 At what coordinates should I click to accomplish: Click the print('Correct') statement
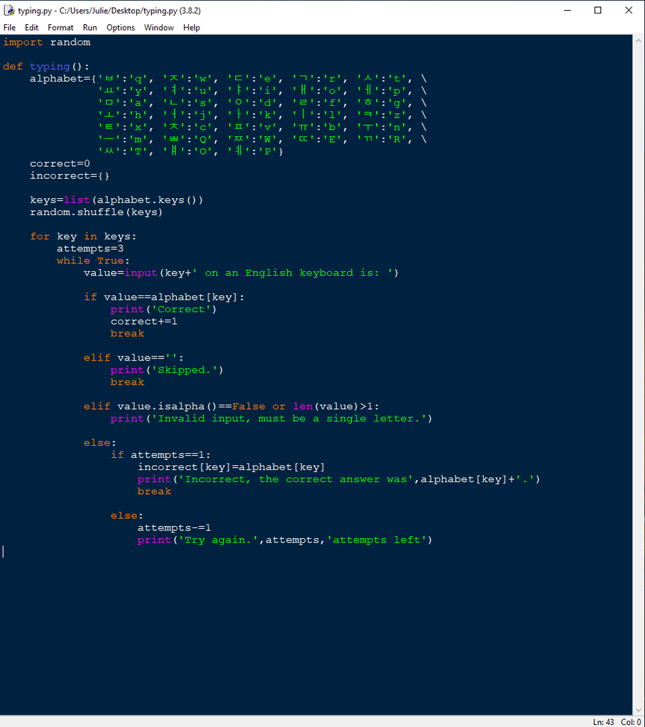coord(163,309)
